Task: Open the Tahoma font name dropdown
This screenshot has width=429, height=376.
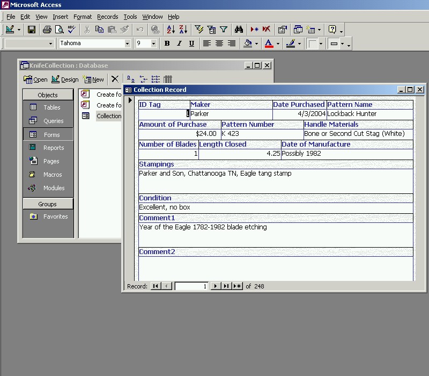Action: tap(127, 44)
